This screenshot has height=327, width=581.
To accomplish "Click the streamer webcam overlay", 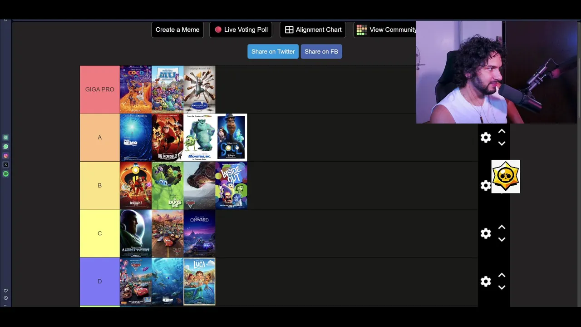I will pos(496,72).
